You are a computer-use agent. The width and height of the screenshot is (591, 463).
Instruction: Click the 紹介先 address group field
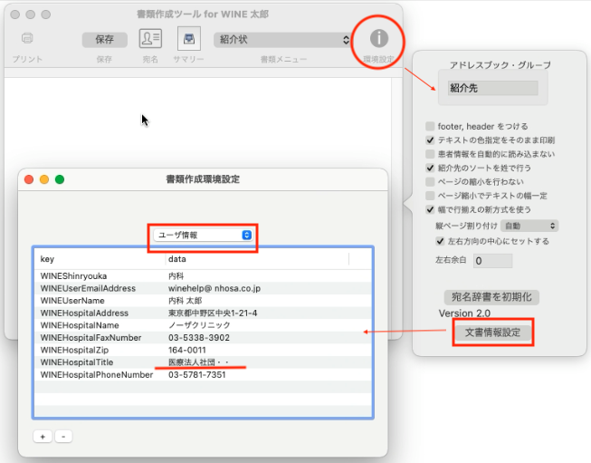click(492, 88)
